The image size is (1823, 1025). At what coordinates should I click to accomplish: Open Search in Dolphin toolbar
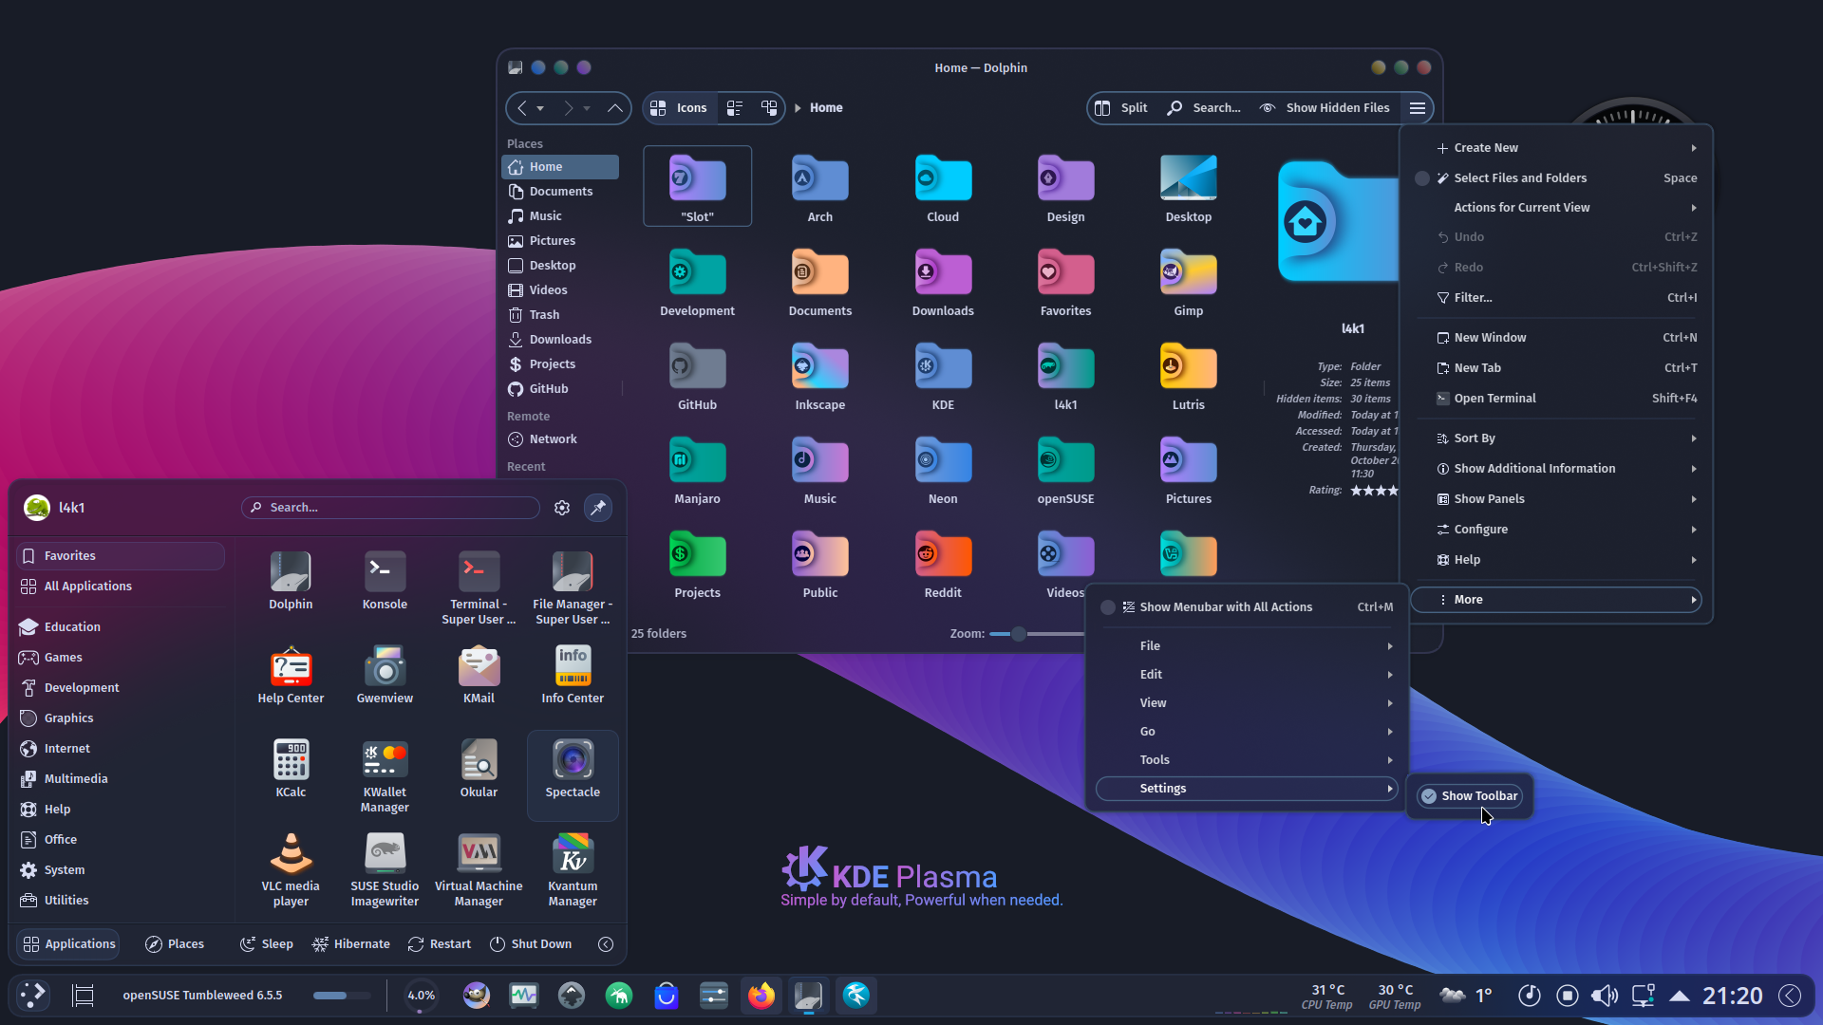[1204, 108]
